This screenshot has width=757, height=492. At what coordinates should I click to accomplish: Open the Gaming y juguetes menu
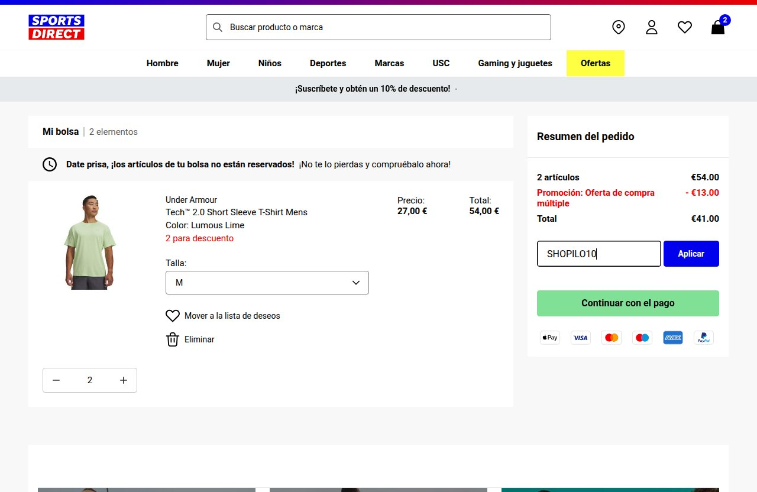coord(515,63)
